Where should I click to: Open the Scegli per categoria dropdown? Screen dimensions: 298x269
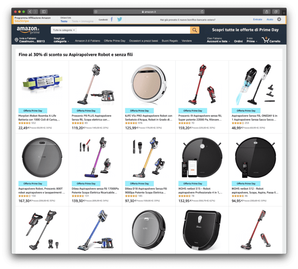point(61,40)
